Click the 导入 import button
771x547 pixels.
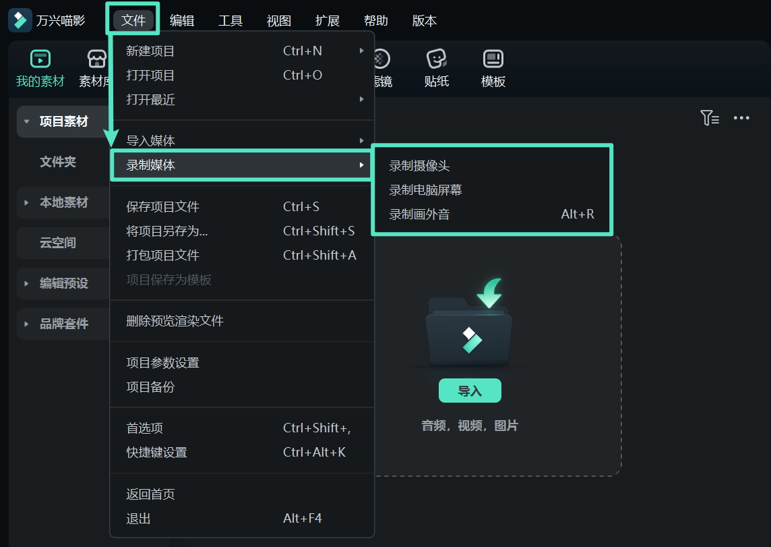(470, 391)
